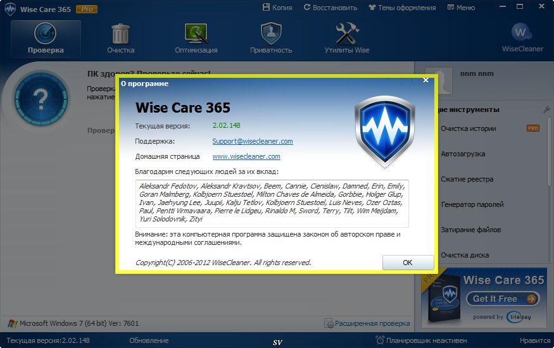Open the Проверка (PC checkup) tab
Viewport: 554px width, 348px height.
[x=46, y=39]
